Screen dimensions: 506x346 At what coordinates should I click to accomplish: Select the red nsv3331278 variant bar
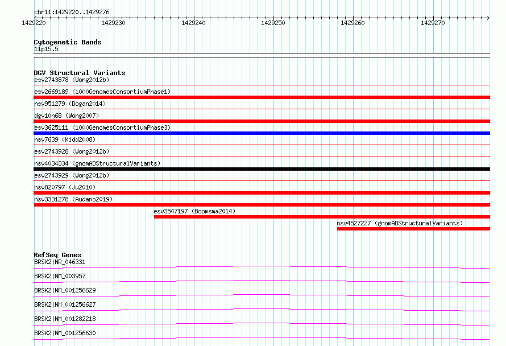(262, 205)
